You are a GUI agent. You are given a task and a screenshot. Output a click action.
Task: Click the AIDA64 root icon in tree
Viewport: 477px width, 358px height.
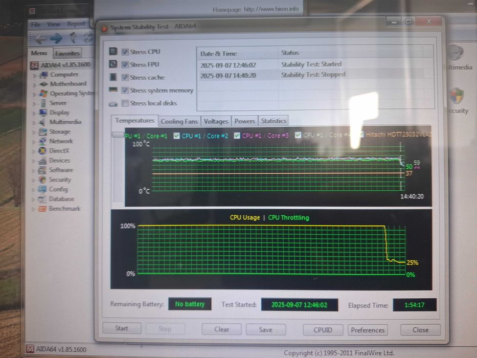click(34, 65)
